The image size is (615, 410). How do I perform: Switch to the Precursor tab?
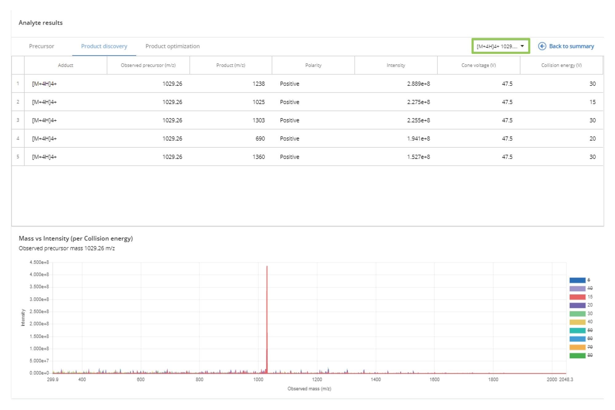(x=42, y=46)
